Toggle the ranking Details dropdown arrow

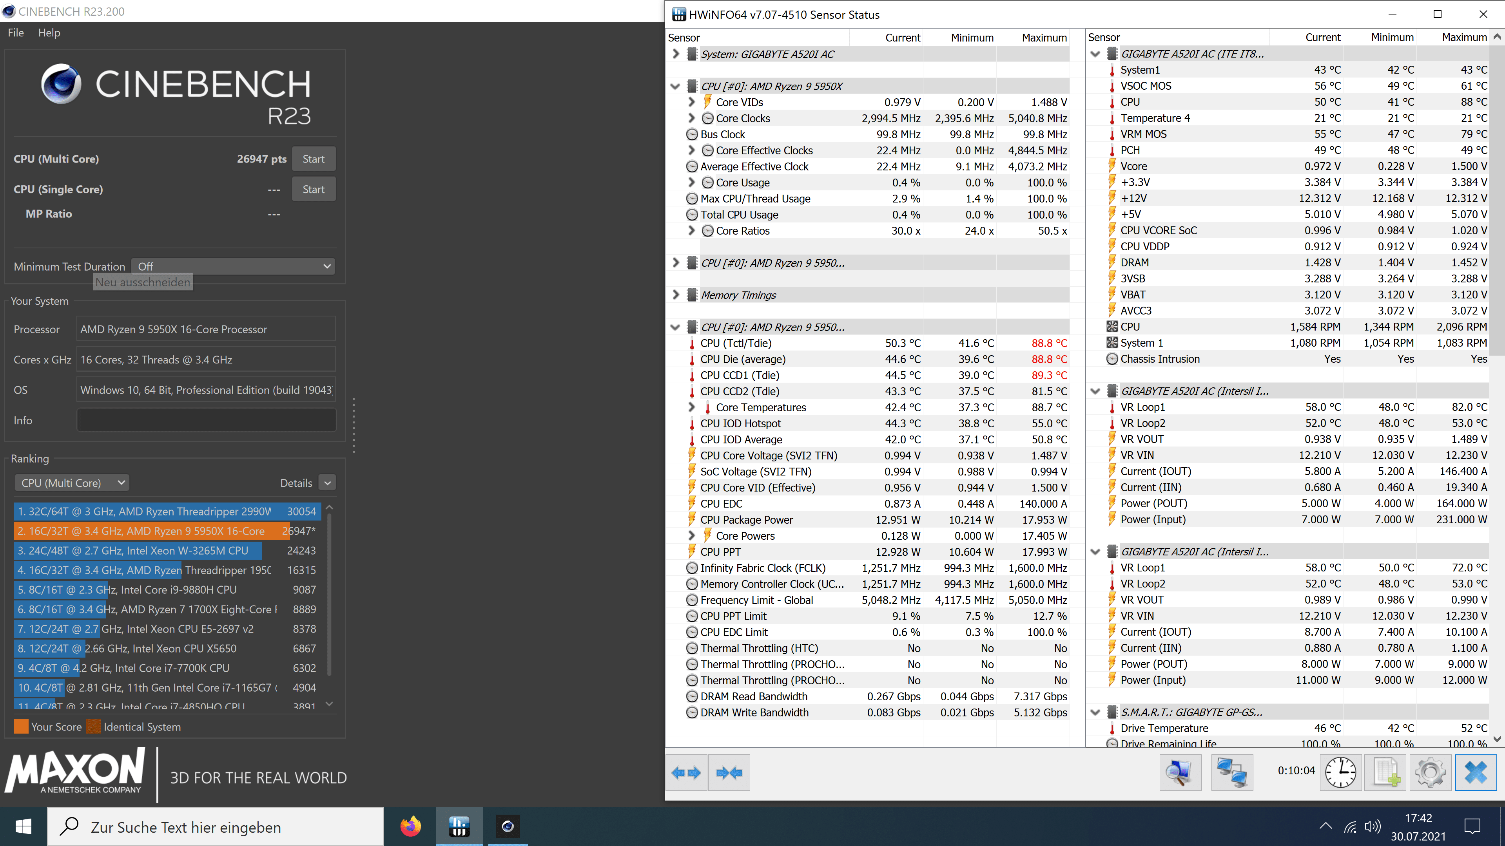click(327, 483)
